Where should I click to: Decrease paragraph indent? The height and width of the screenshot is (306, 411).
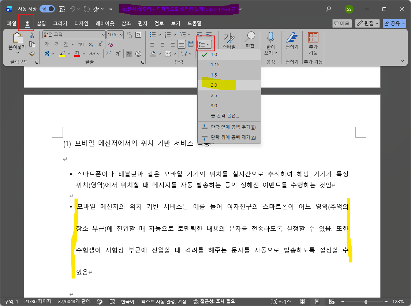point(199,34)
